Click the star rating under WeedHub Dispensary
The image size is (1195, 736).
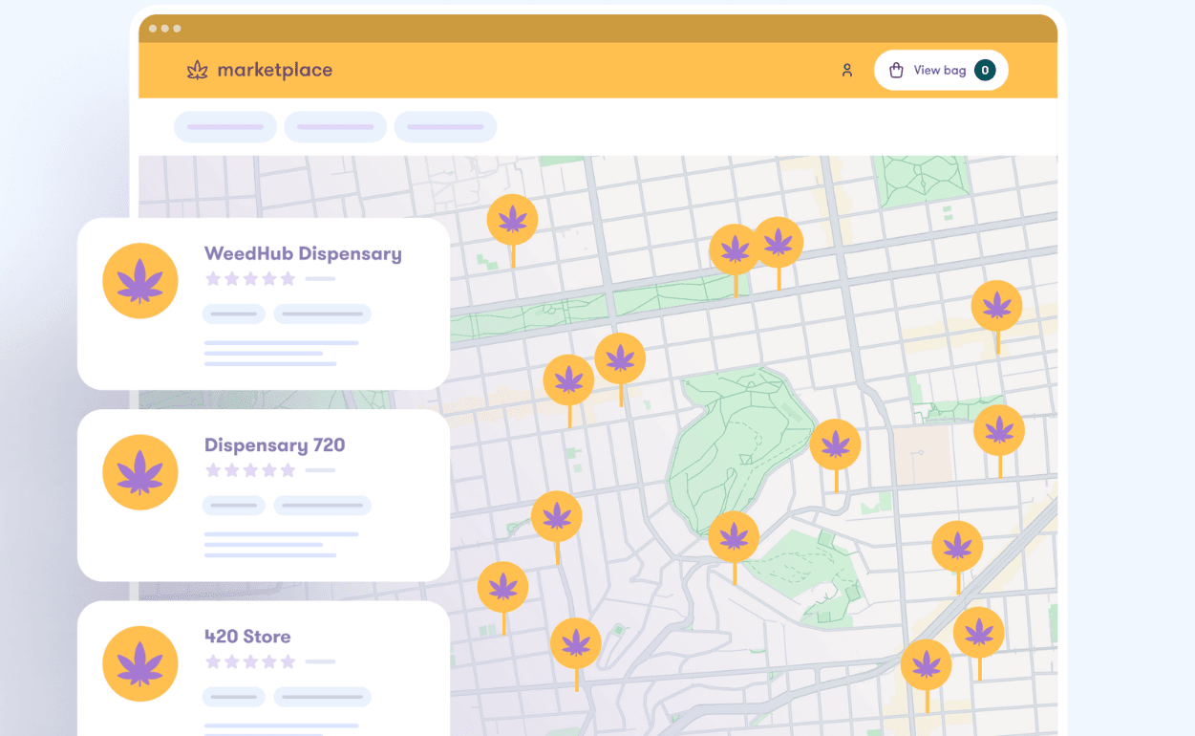(250, 279)
